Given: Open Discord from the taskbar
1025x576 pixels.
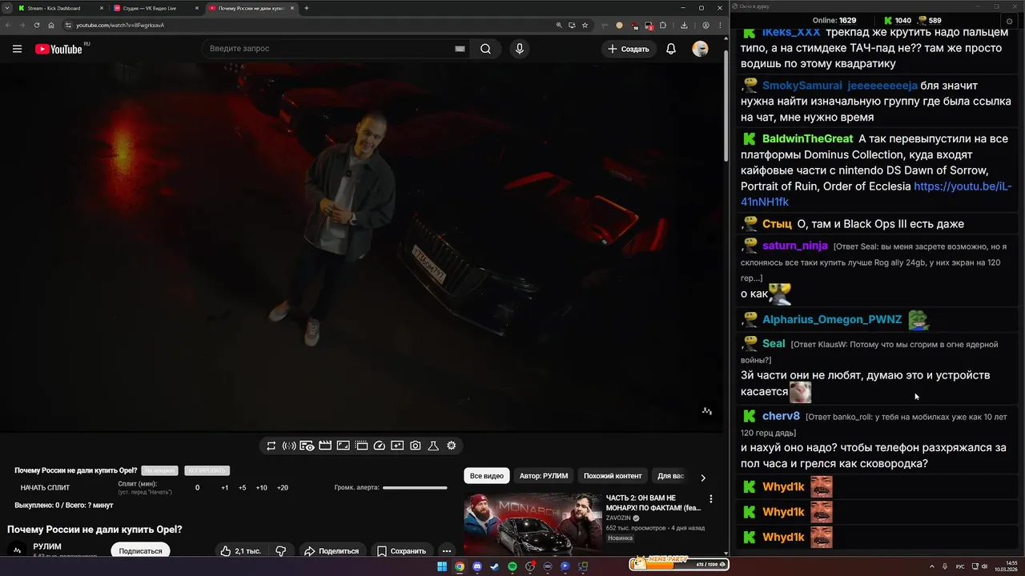Looking at the screenshot, I should [x=477, y=566].
